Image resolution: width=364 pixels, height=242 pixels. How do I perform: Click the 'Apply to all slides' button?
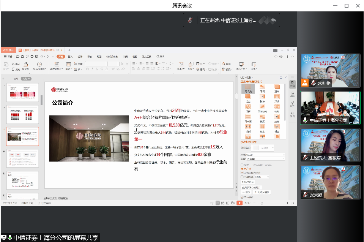[251, 187]
